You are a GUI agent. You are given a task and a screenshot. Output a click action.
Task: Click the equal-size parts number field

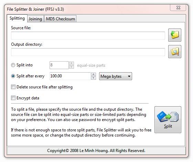pyautogui.click(x=59, y=65)
